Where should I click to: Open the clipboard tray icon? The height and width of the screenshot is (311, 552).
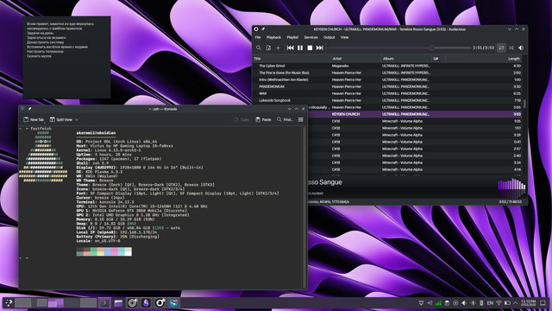(x=447, y=303)
